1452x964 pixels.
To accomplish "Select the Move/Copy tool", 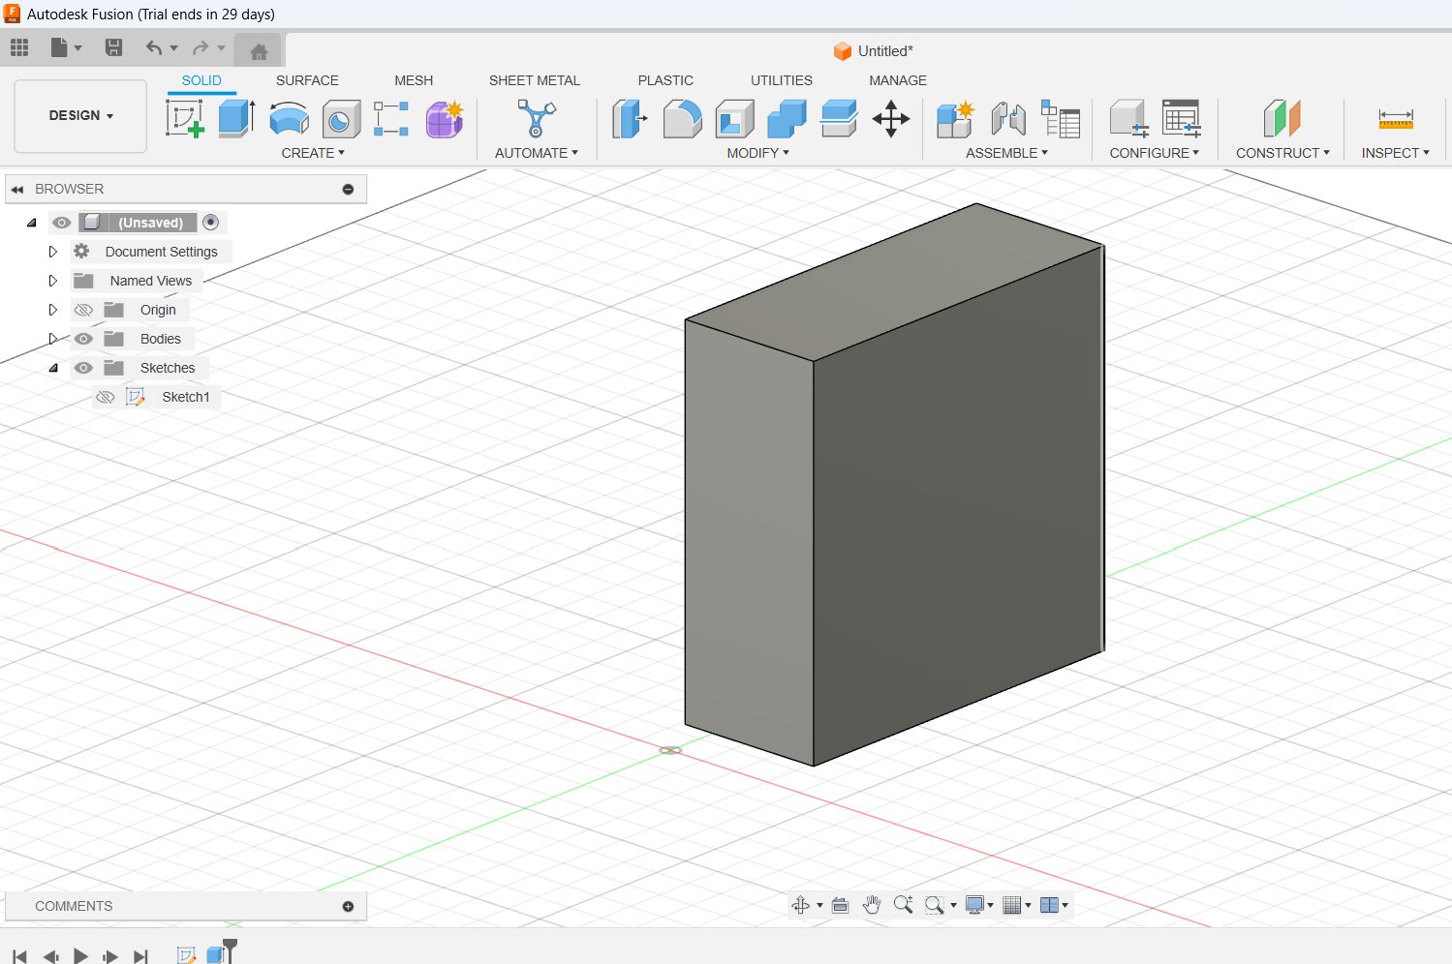I will pyautogui.click(x=891, y=119).
